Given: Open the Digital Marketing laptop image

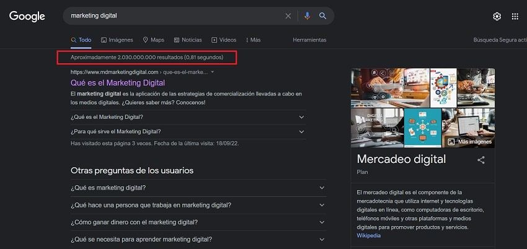Looking at the screenshot, I should tap(377, 128).
